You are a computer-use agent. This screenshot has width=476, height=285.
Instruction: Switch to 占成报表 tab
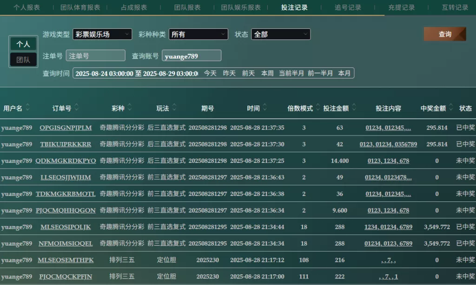click(134, 7)
